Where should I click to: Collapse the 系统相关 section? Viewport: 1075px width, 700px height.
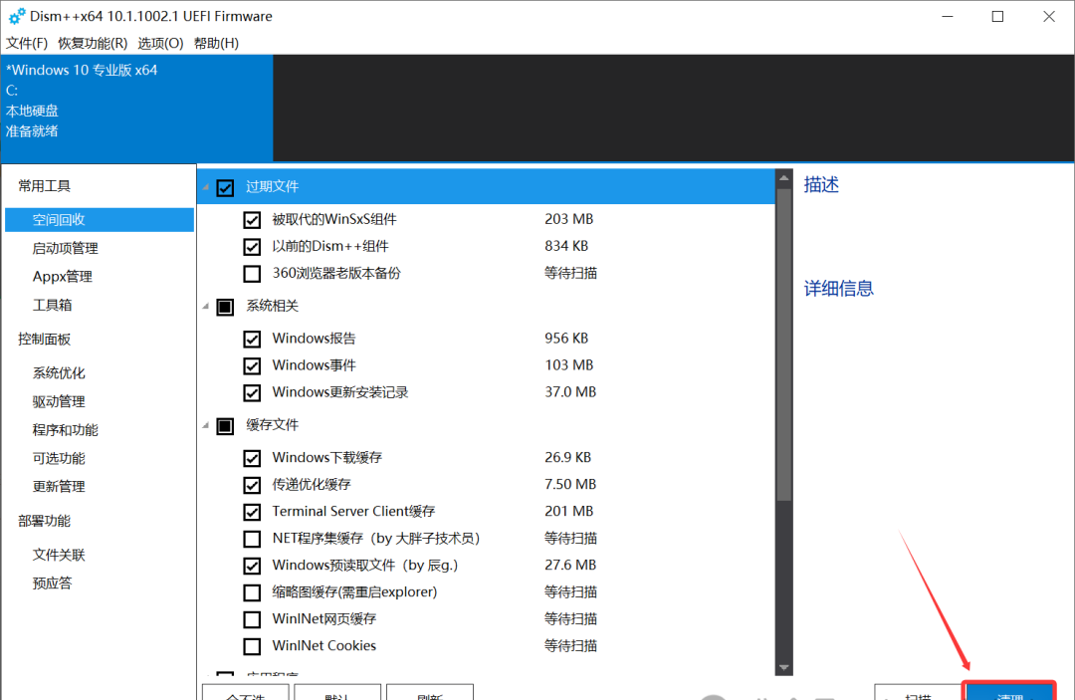click(206, 306)
